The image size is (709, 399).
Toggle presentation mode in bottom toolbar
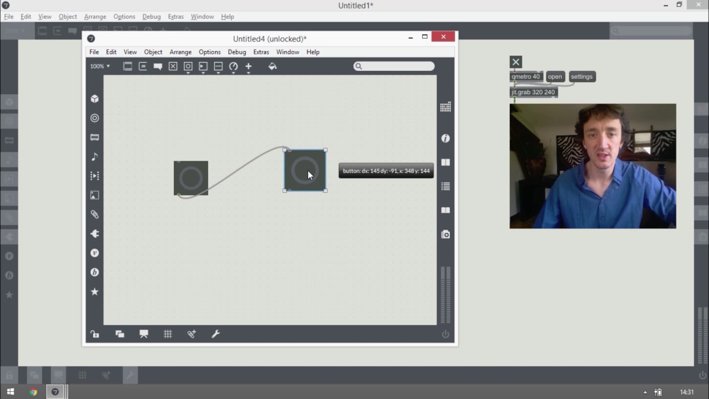[144, 334]
